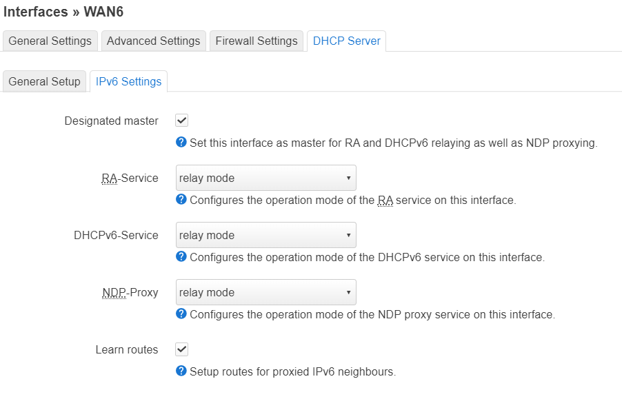
Task: Click help icon under DHCPv6-Service dropdown
Action: (181, 257)
